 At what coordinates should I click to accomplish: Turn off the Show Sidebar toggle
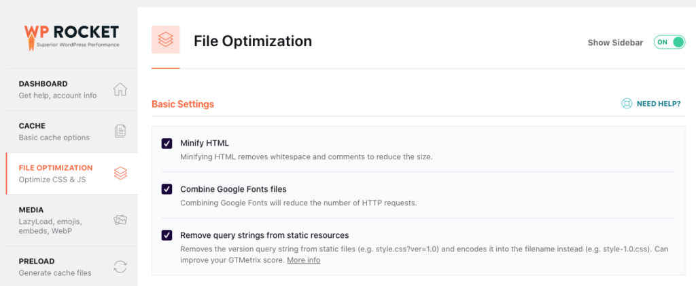(x=669, y=42)
